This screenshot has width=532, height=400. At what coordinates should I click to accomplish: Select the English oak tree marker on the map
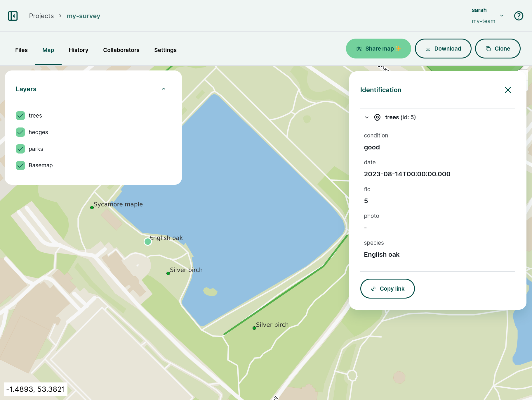[x=147, y=242]
